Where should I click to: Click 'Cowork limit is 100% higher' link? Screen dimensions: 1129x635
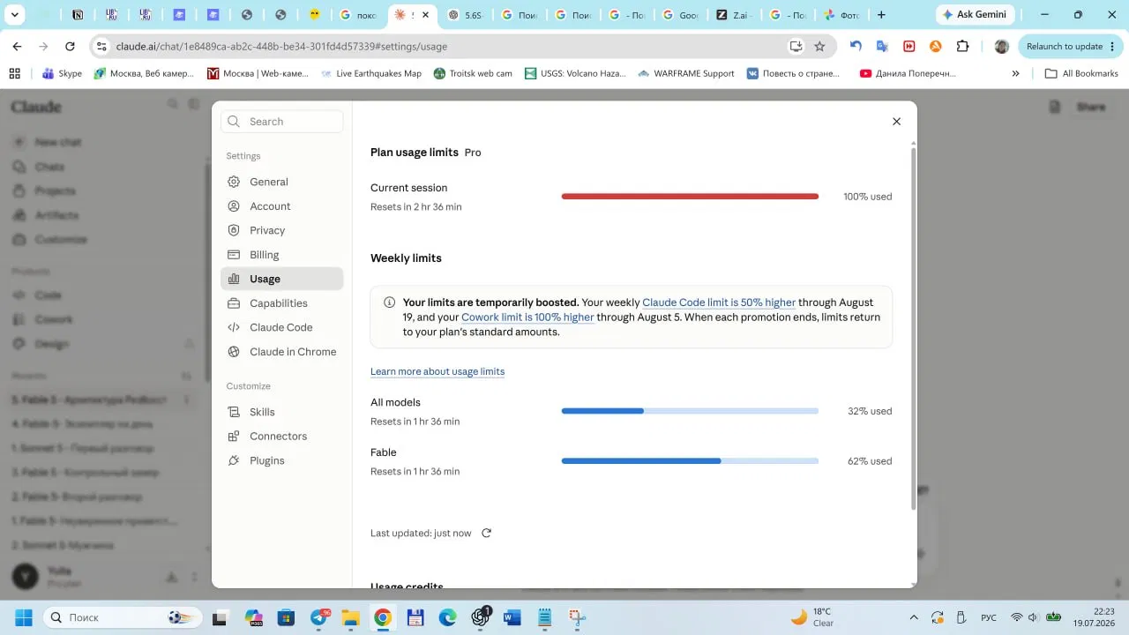click(x=527, y=317)
